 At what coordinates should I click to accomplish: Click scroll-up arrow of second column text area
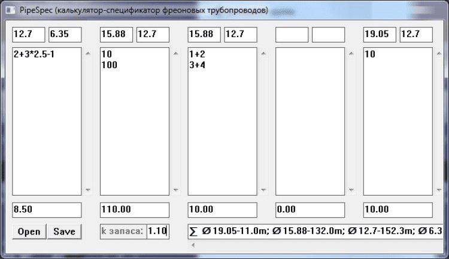click(x=176, y=53)
